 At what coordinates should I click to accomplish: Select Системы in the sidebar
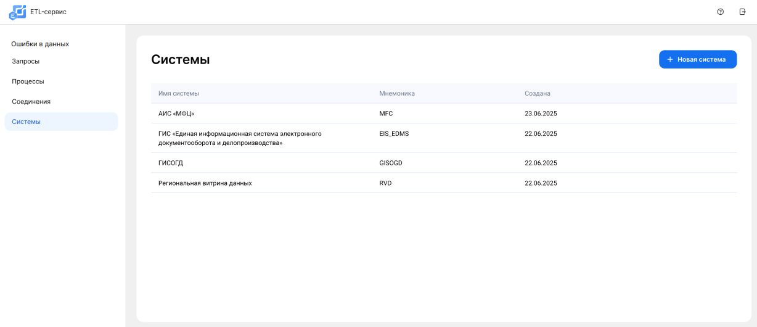point(27,122)
